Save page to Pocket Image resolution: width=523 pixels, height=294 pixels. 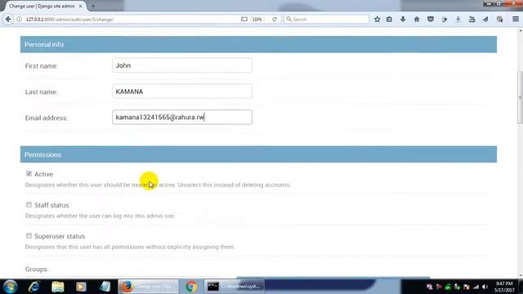click(x=431, y=20)
